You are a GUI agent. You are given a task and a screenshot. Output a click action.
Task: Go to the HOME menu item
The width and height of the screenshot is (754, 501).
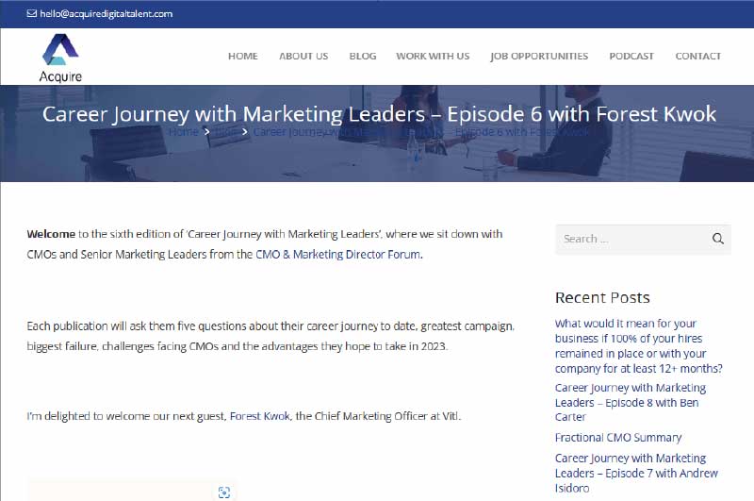(x=243, y=56)
